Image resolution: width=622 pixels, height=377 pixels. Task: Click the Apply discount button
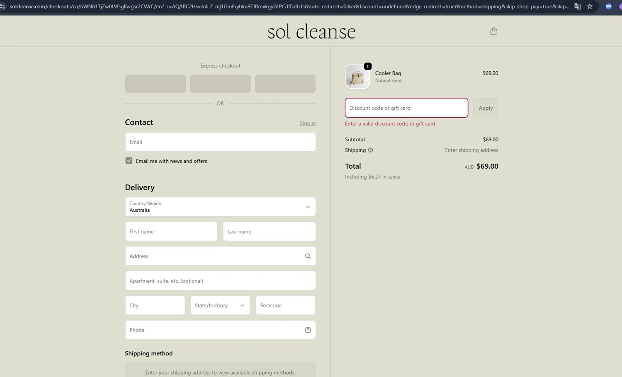click(x=486, y=108)
